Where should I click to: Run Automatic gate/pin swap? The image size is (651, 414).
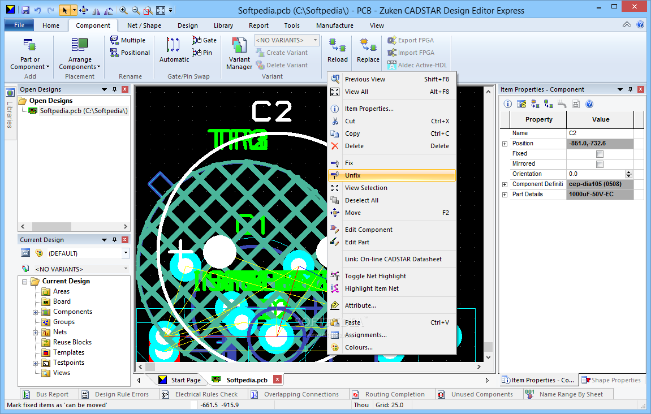[174, 50]
